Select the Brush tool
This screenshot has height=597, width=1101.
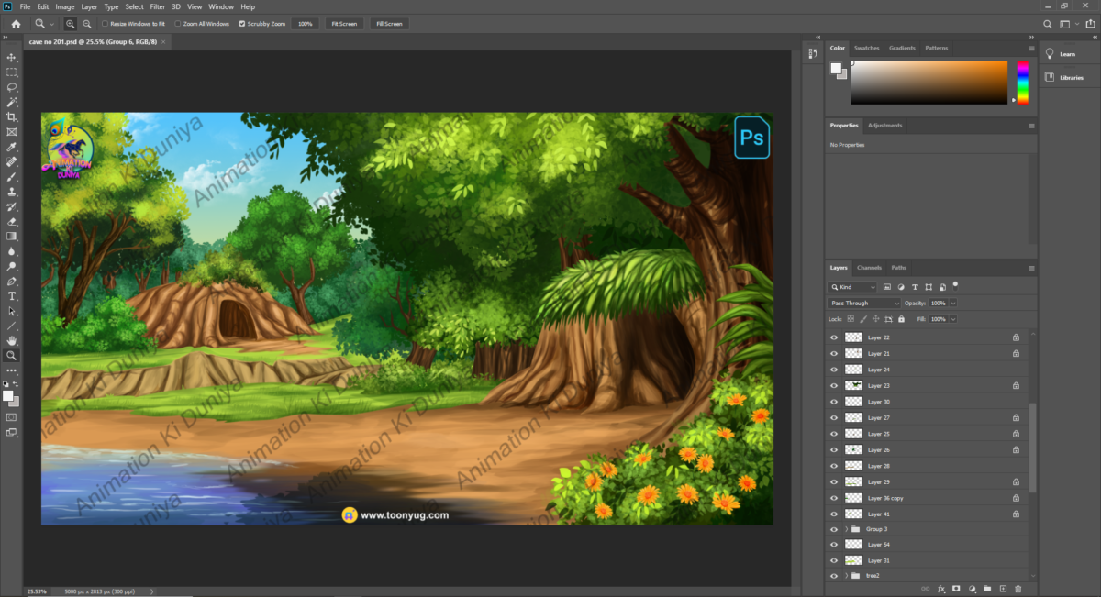(x=12, y=176)
